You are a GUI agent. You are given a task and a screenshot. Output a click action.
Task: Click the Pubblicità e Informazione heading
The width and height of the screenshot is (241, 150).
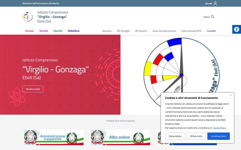tap(120, 121)
